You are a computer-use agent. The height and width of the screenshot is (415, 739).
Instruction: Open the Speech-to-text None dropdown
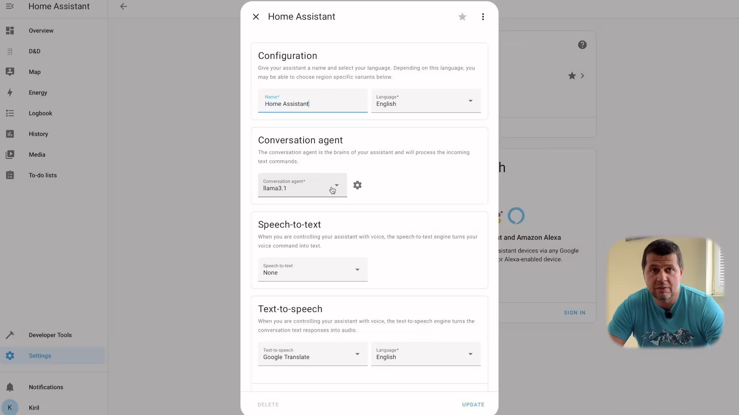(x=312, y=270)
